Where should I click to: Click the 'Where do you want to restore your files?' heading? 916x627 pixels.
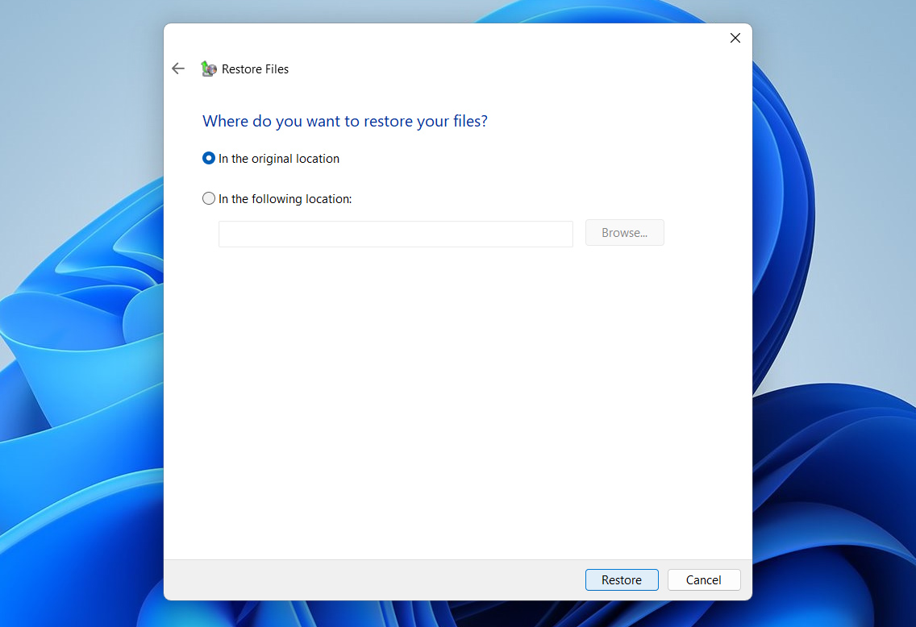[344, 121]
